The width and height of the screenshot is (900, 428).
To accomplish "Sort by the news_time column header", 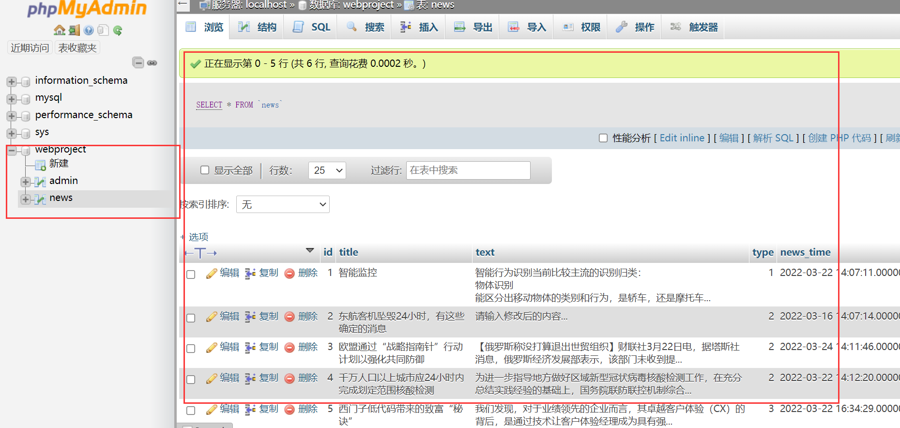I will click(x=805, y=252).
